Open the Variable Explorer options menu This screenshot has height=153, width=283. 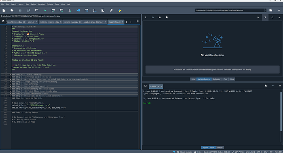[279, 17]
